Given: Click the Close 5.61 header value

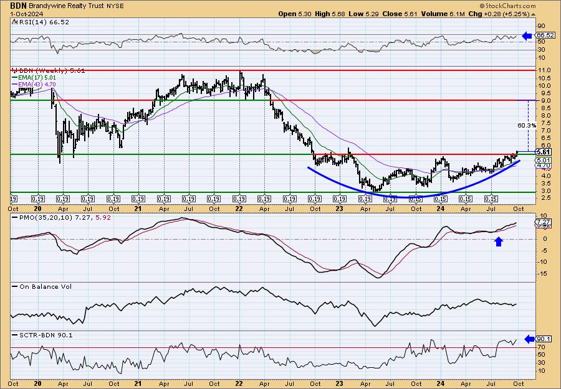Looking at the screenshot, I should (x=400, y=14).
